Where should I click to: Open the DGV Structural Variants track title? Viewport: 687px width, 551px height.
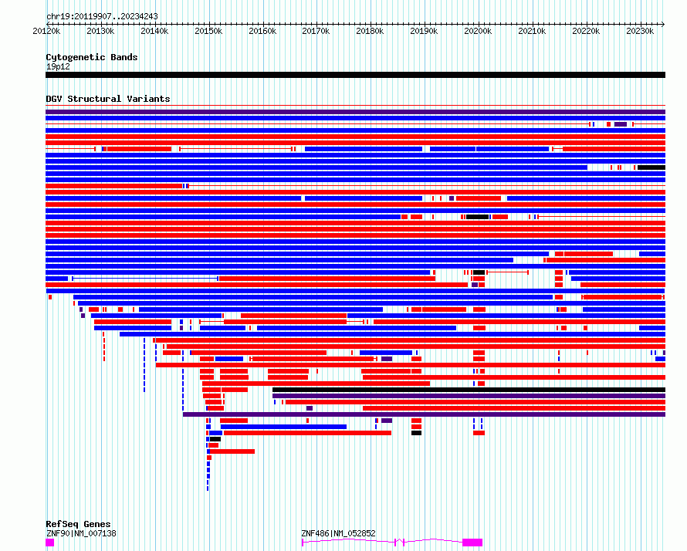(108, 99)
